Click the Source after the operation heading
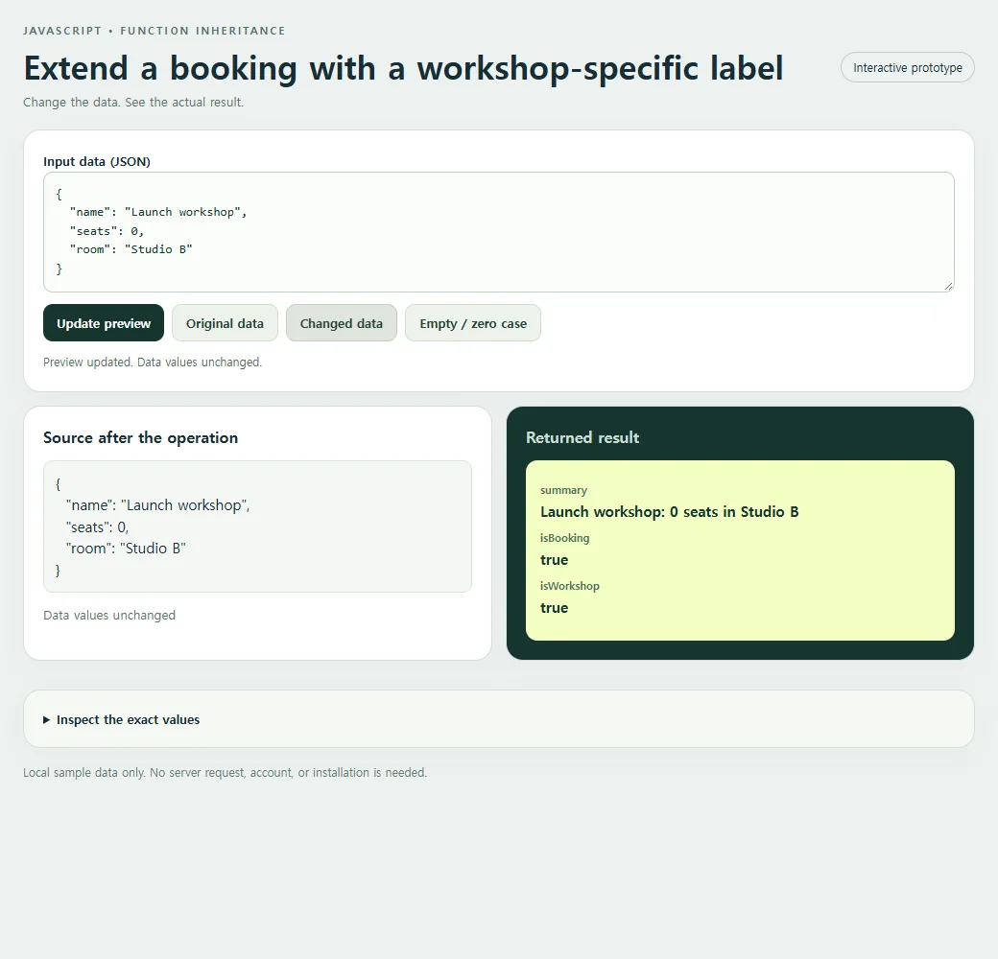Screen dimensions: 998x959 pyautogui.click(x=141, y=437)
